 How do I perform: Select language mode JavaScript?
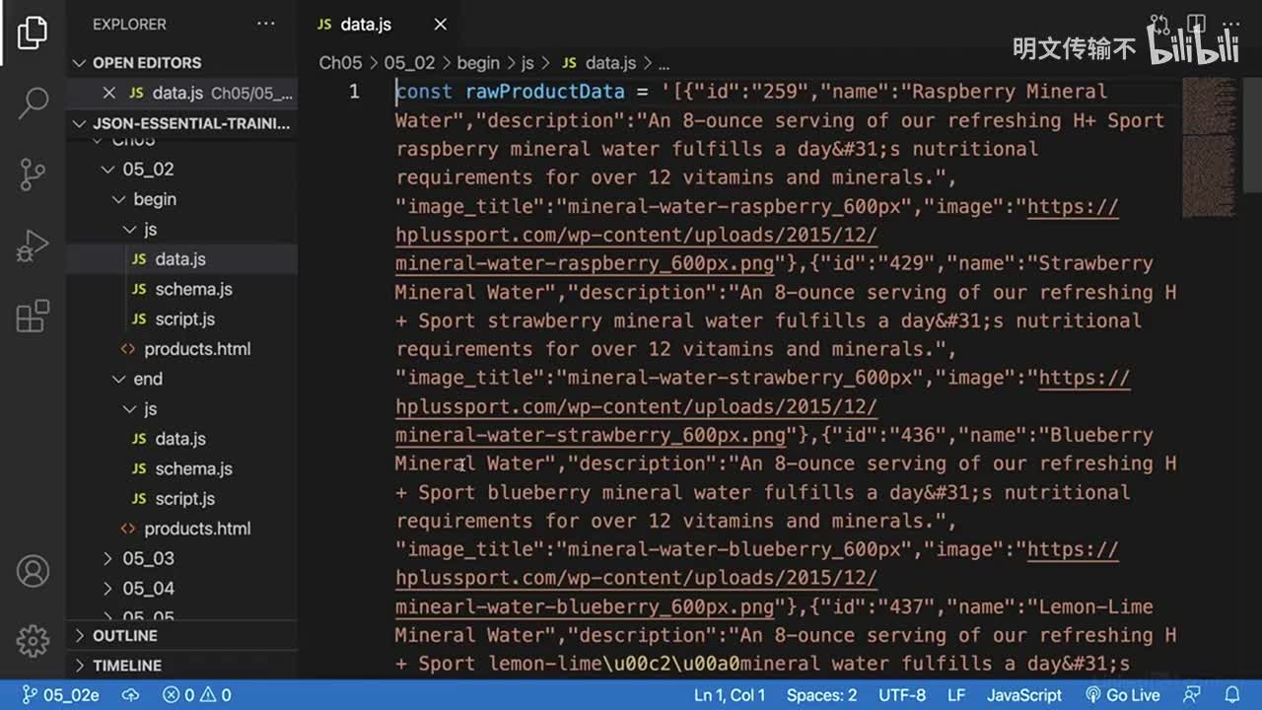point(1024,695)
